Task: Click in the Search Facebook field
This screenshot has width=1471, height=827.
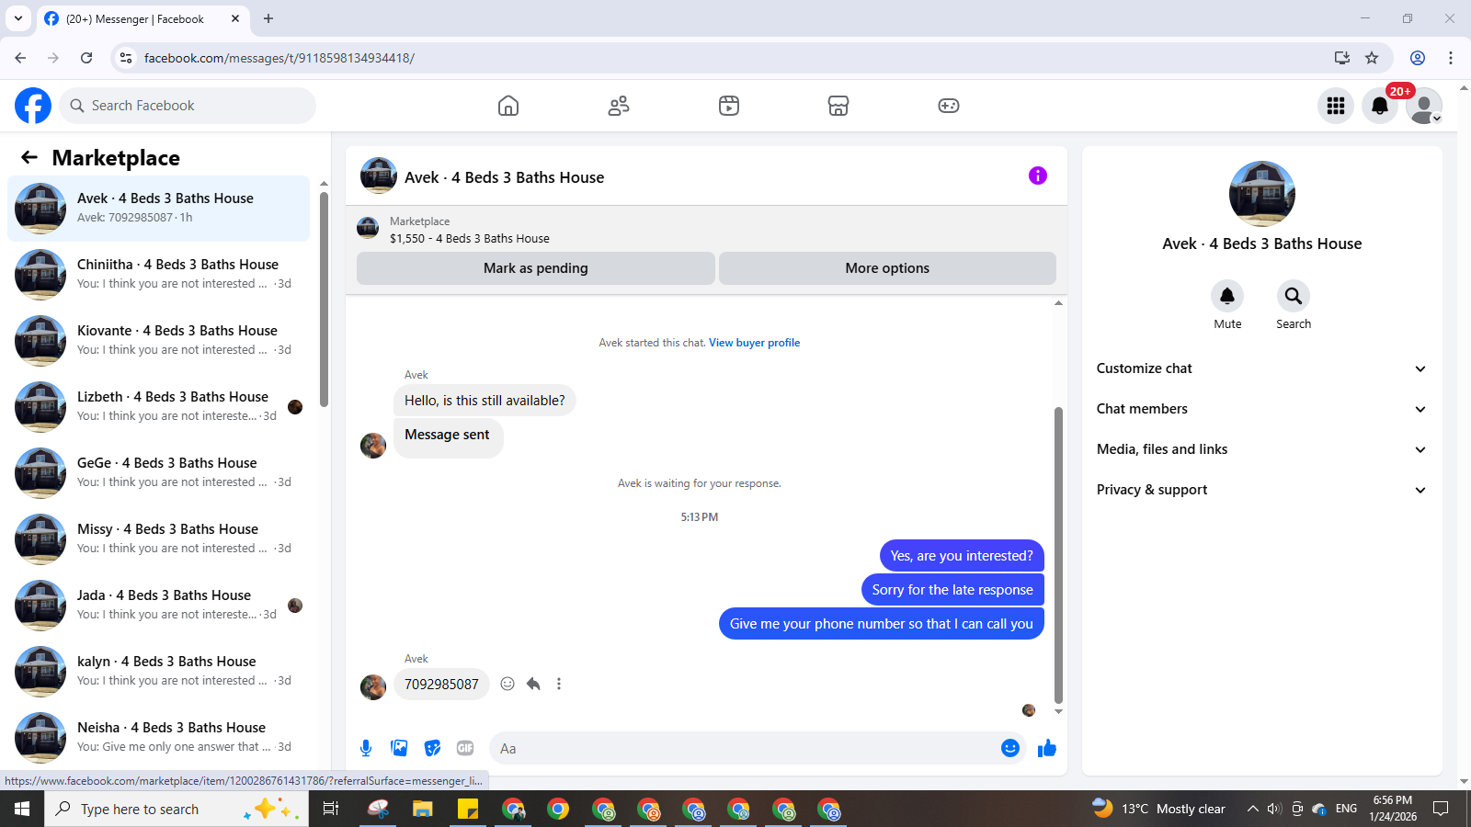Action: 188,106
